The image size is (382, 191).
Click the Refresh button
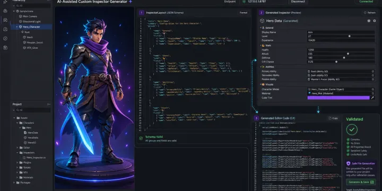pos(370,13)
